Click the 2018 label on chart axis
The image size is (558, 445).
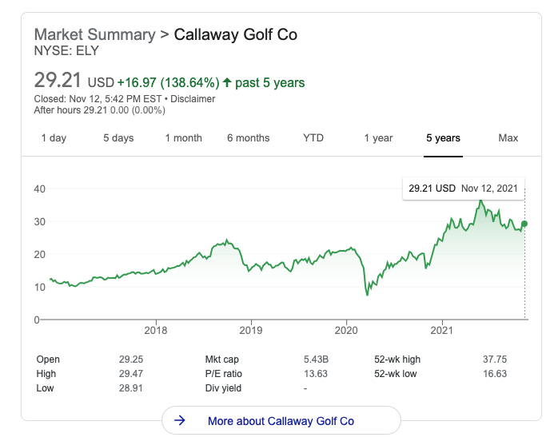coord(155,330)
